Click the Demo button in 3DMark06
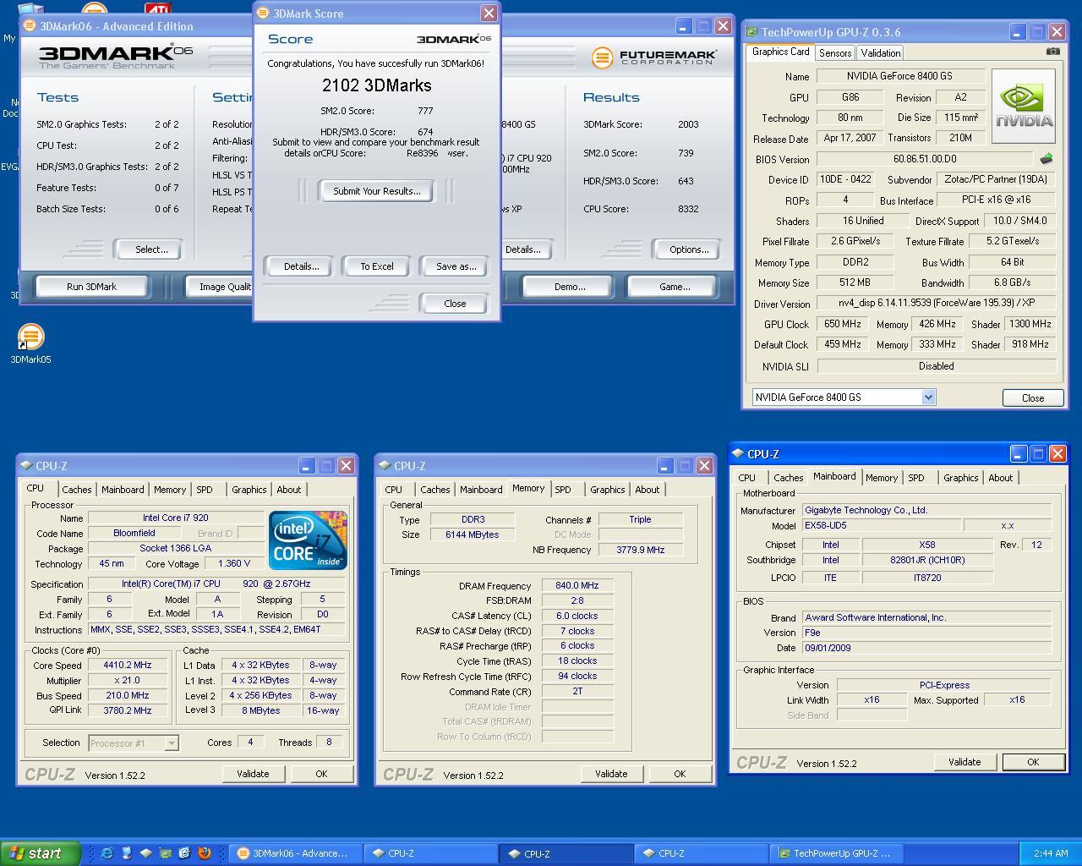The image size is (1082, 866). pos(570,287)
